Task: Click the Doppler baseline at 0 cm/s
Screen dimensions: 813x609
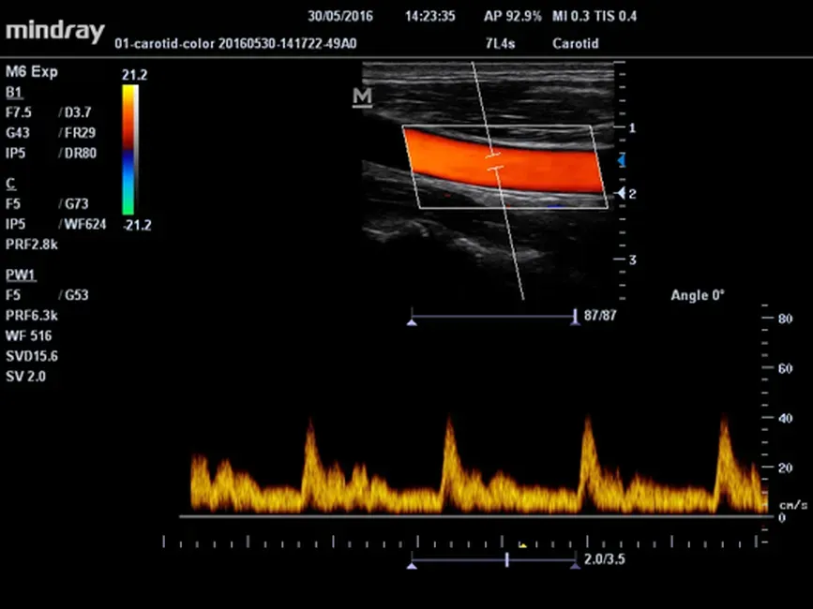Action: tap(469, 516)
